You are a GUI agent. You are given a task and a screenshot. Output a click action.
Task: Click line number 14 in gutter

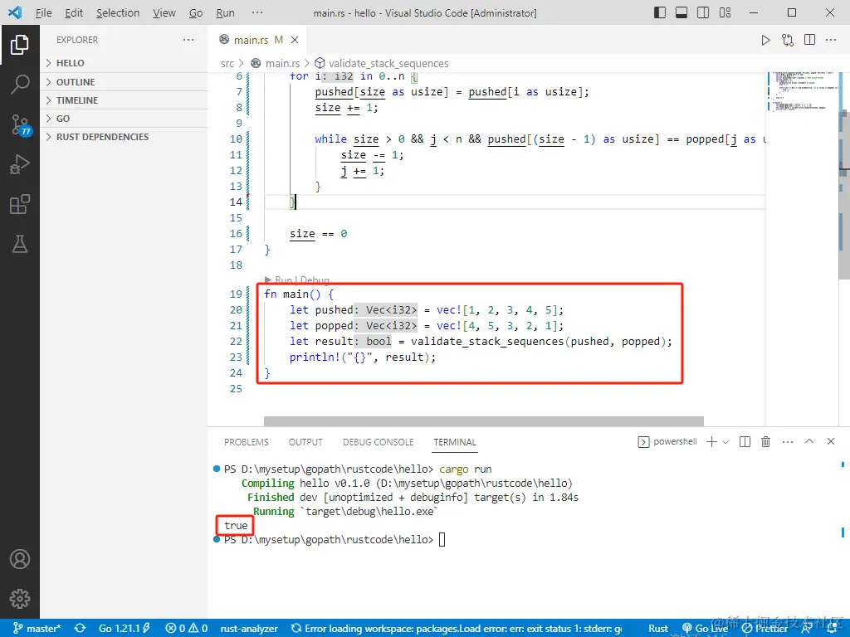point(236,202)
